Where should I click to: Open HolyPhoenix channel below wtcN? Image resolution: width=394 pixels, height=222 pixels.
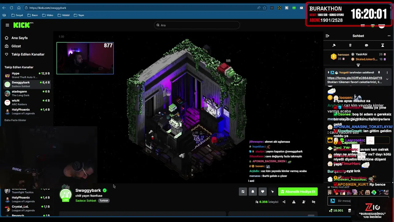click(27, 111)
